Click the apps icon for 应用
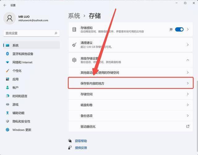Viewport: 198px width, 155px height. 7,79
